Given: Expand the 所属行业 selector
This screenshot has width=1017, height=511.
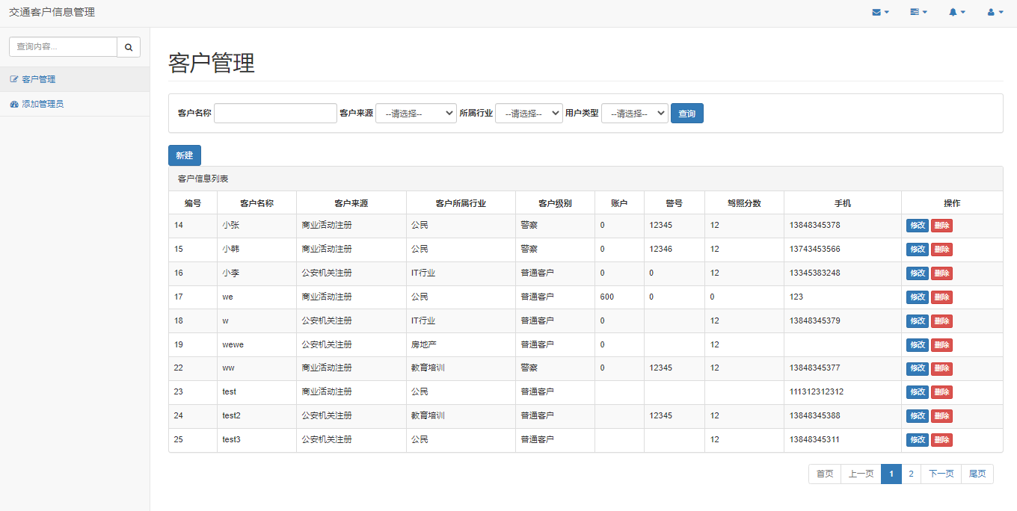Looking at the screenshot, I should (529, 113).
